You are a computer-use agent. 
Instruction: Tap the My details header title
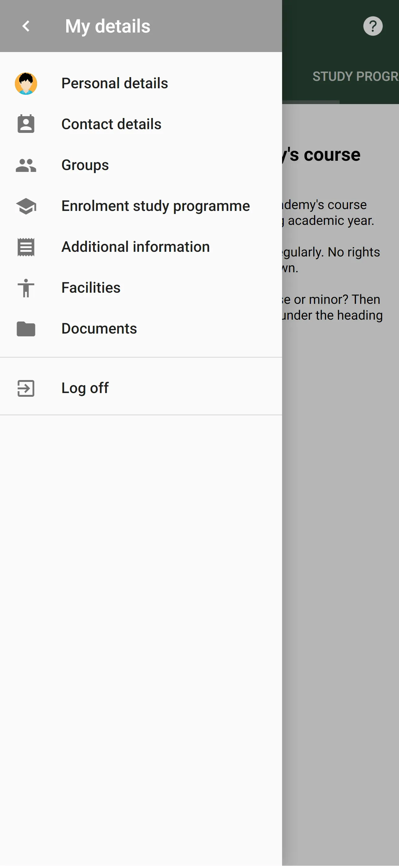pyautogui.click(x=108, y=26)
